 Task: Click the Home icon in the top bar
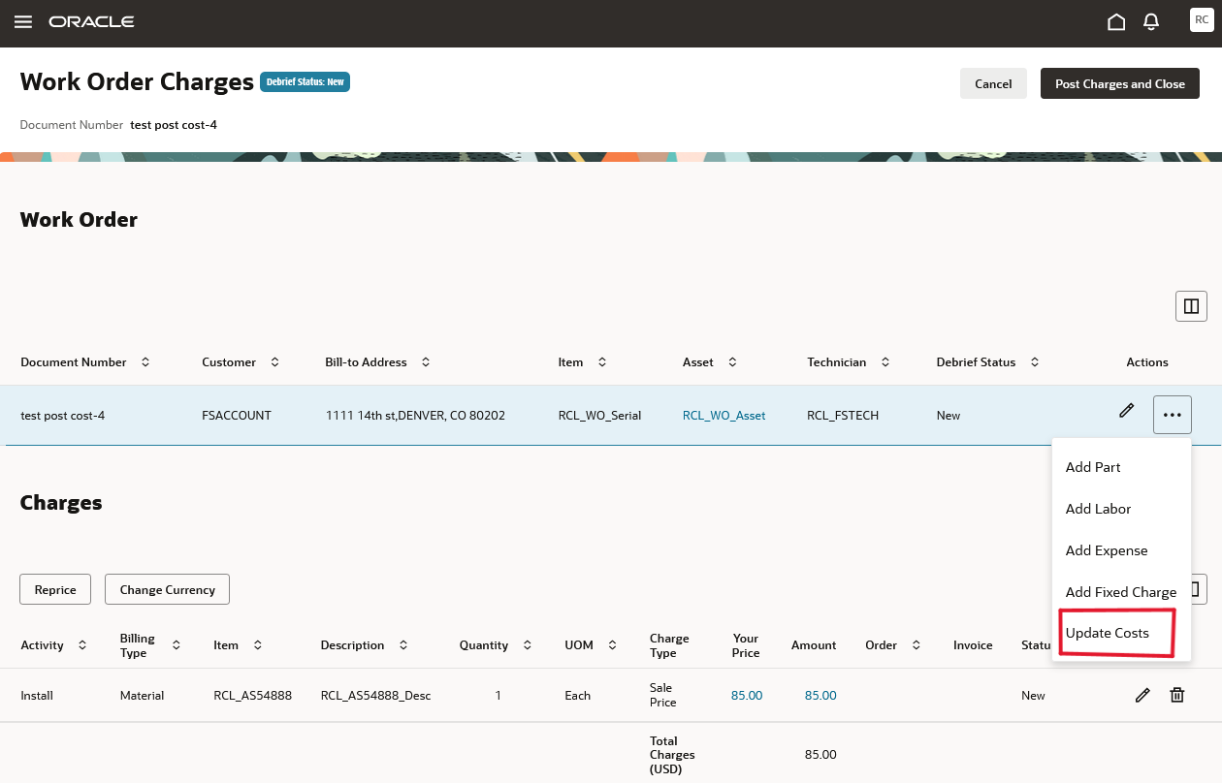tap(1116, 20)
